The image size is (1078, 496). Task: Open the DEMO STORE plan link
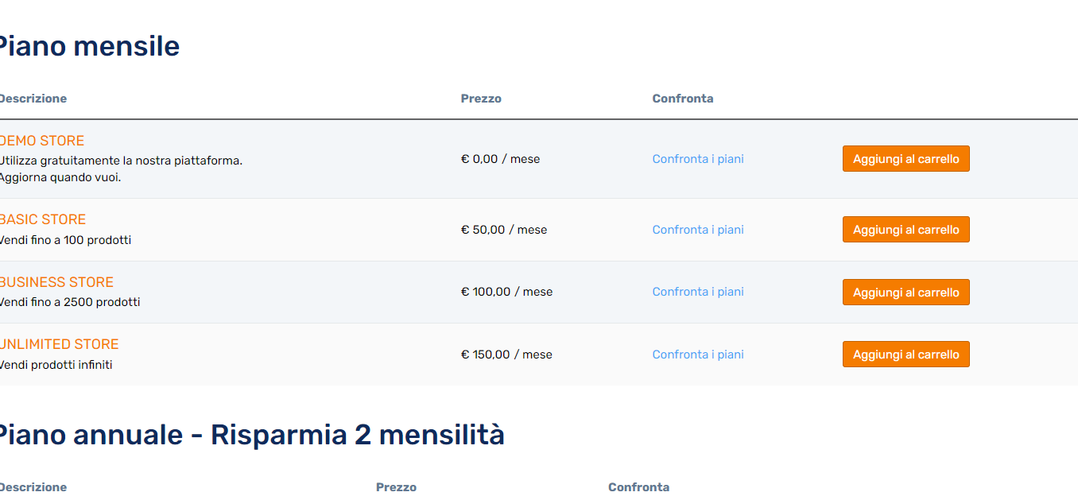click(x=41, y=141)
